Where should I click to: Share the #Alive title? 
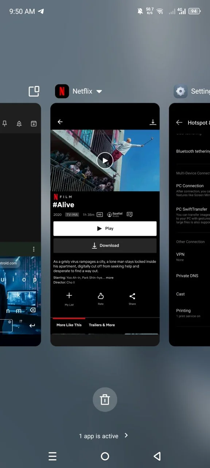click(132, 299)
